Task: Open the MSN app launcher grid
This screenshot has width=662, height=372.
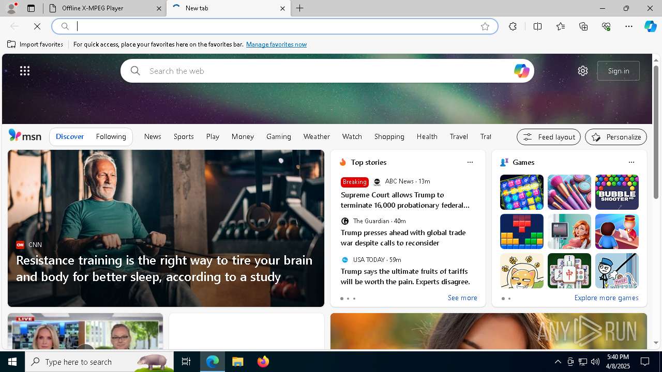Action: pos(25,71)
